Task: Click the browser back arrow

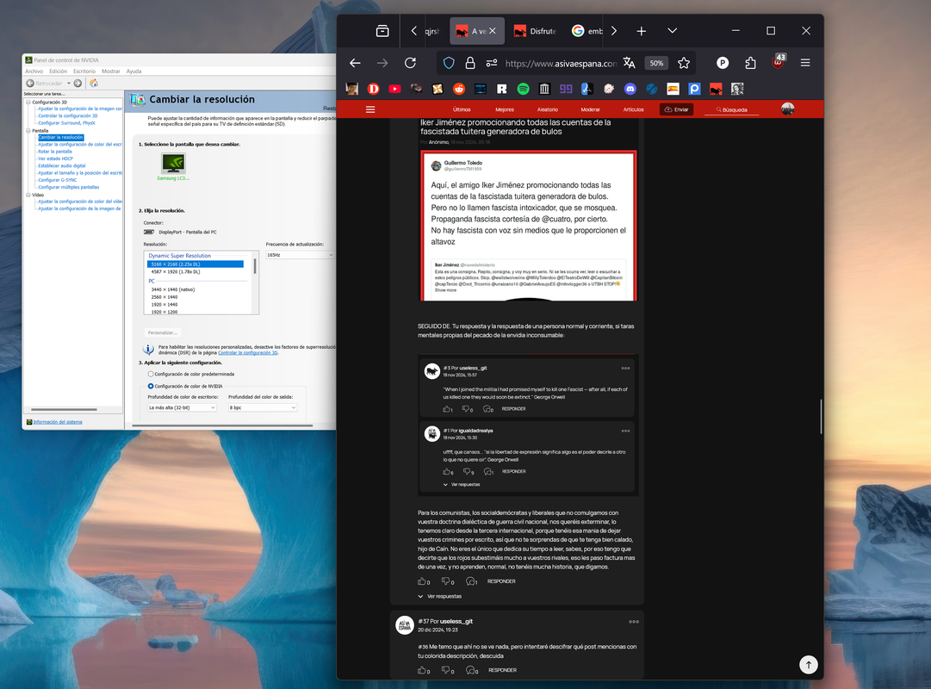Action: click(355, 63)
